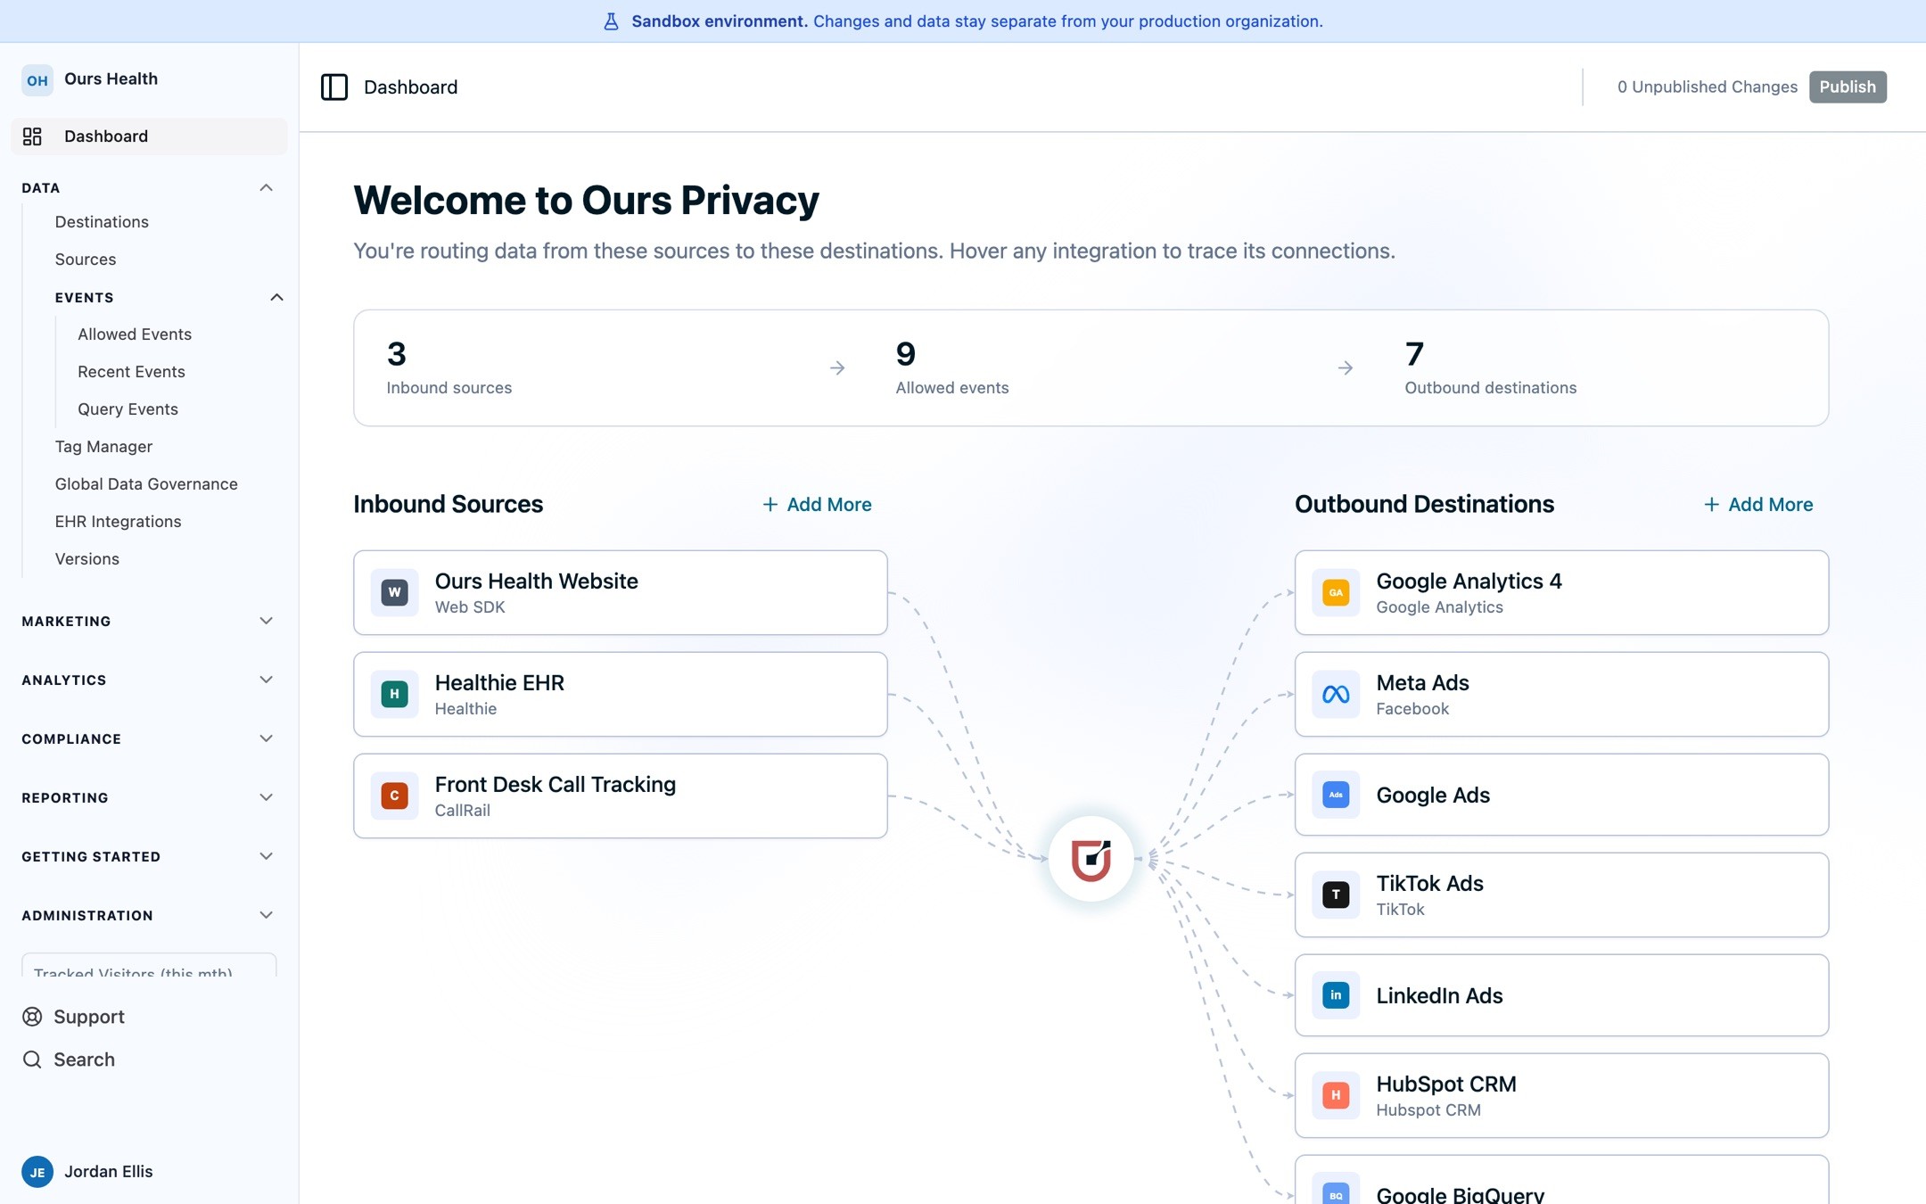Open Sources in the sidebar
The image size is (1926, 1204).
[x=86, y=260]
